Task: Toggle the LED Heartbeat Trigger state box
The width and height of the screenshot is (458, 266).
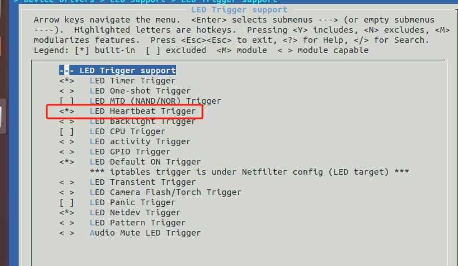Action: click(67, 111)
